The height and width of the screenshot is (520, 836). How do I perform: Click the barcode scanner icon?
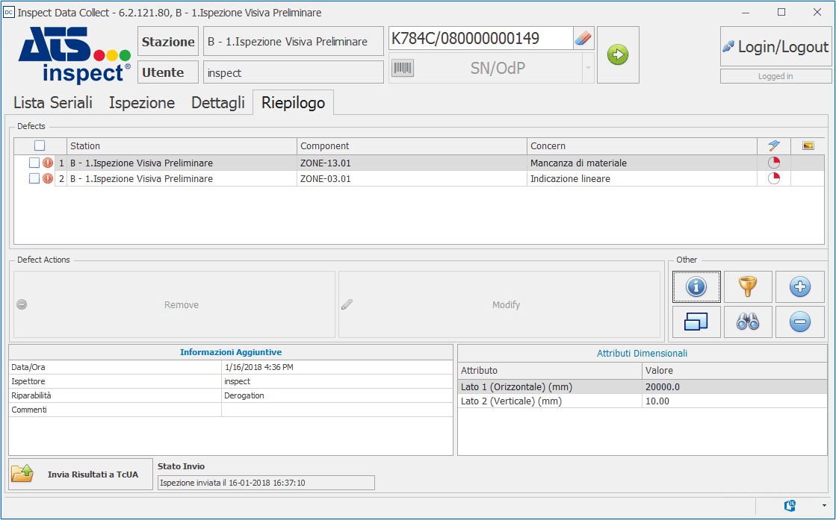coord(403,68)
